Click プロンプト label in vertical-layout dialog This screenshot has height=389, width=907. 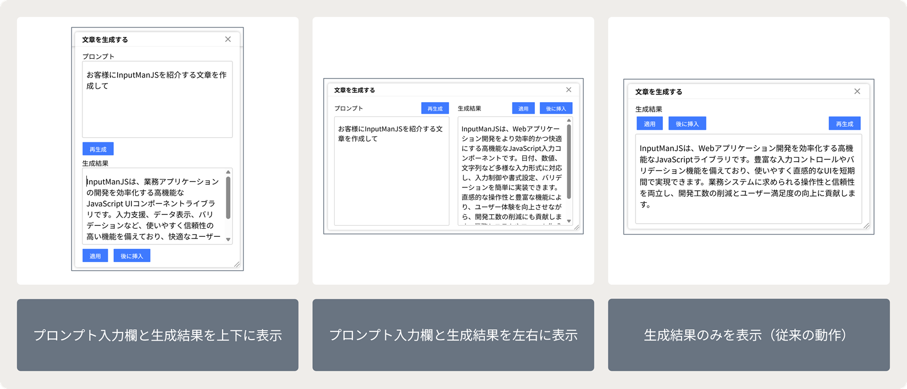(x=98, y=56)
